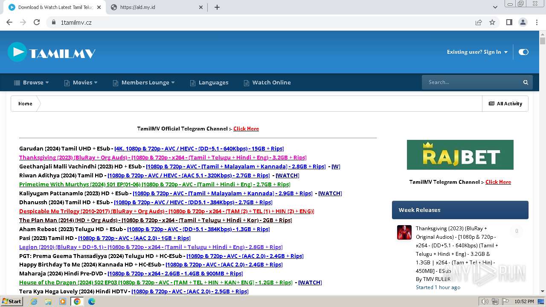Click the TamilMV logo
This screenshot has height=307, width=546.
coord(51,52)
